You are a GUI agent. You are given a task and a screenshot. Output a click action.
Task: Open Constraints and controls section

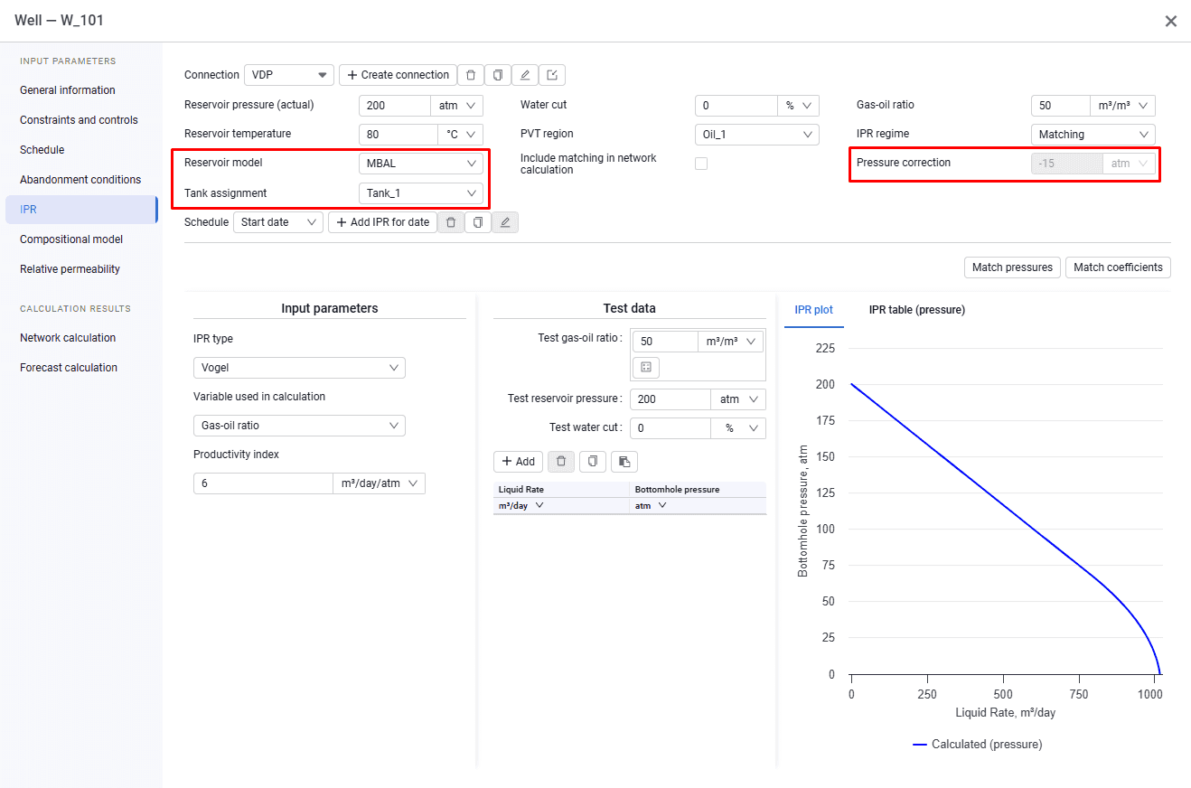coord(79,120)
